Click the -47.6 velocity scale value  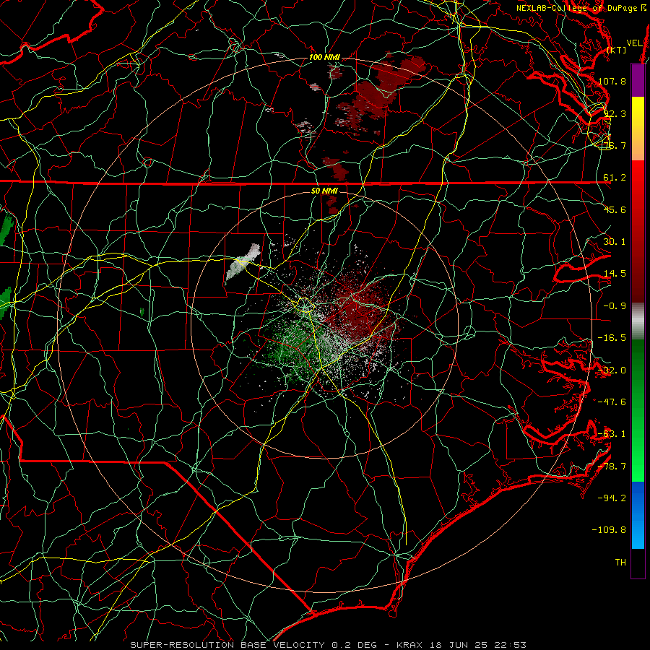pos(612,402)
